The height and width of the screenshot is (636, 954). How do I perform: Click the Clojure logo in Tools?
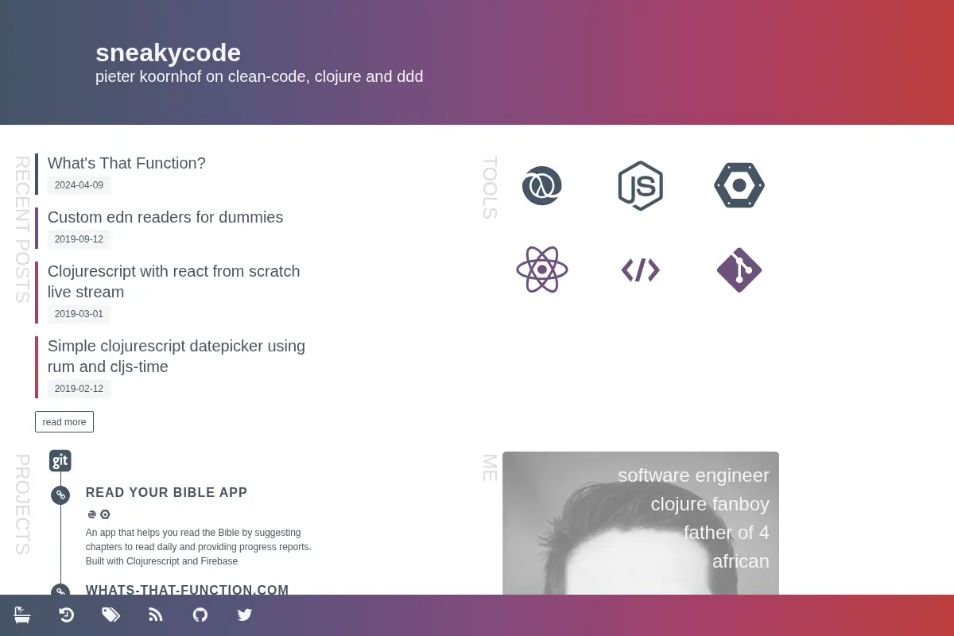click(542, 186)
